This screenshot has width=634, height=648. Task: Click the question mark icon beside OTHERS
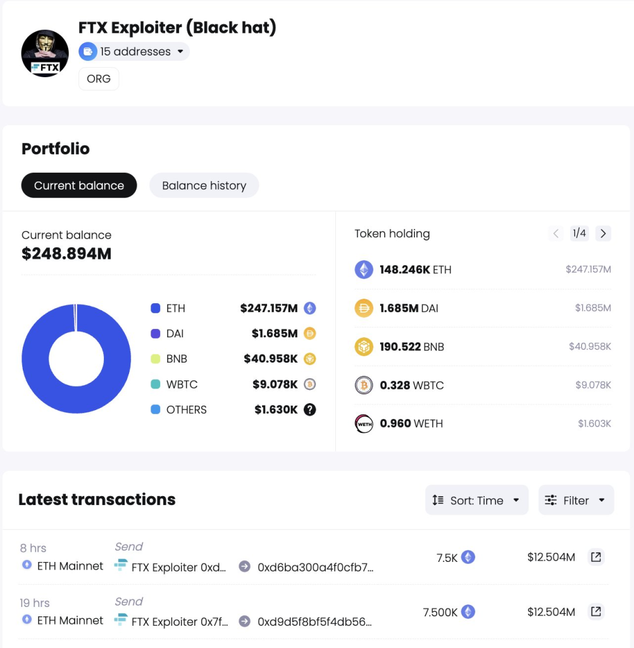click(310, 409)
